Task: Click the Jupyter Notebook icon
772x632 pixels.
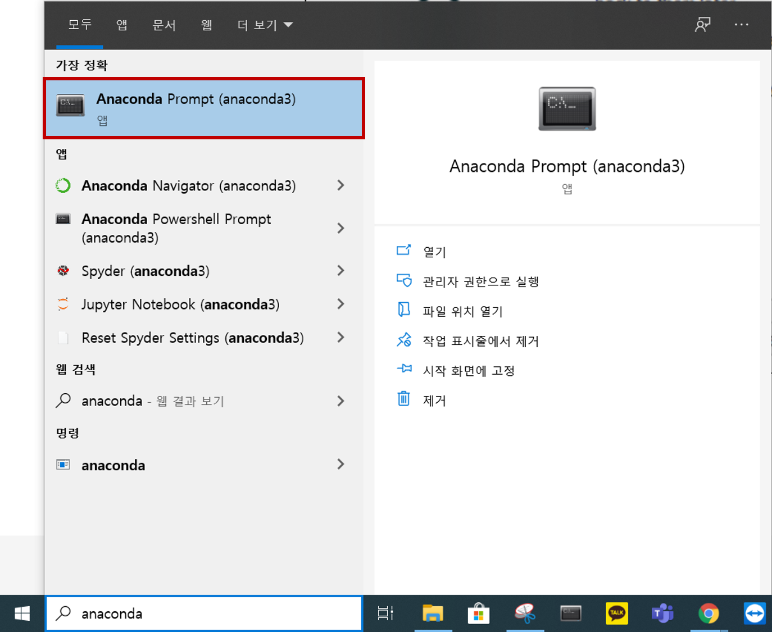Action: tap(63, 304)
